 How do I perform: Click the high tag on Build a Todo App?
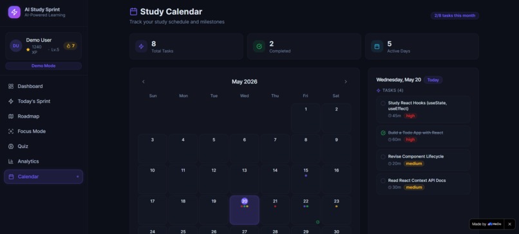coord(410,139)
